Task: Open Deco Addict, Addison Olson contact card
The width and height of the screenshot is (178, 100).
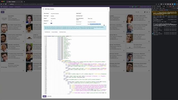Action: pos(139,19)
